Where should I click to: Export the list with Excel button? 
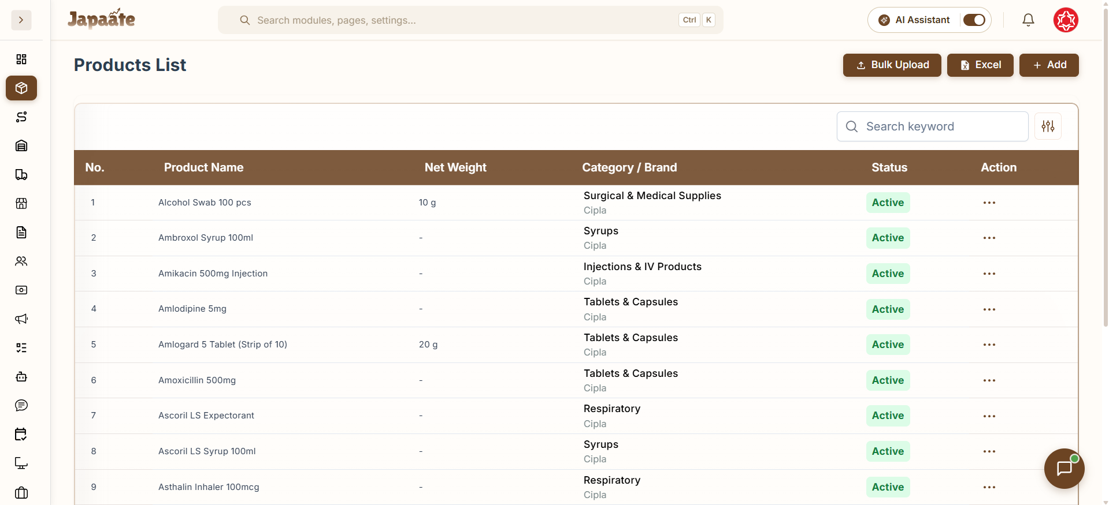980,65
